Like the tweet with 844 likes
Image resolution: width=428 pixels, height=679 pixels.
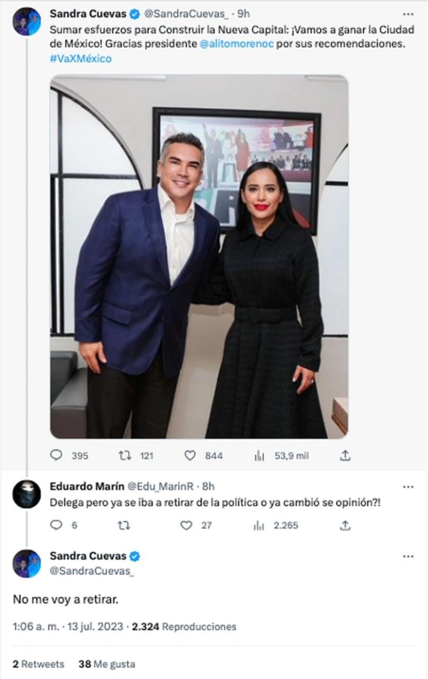tap(190, 455)
